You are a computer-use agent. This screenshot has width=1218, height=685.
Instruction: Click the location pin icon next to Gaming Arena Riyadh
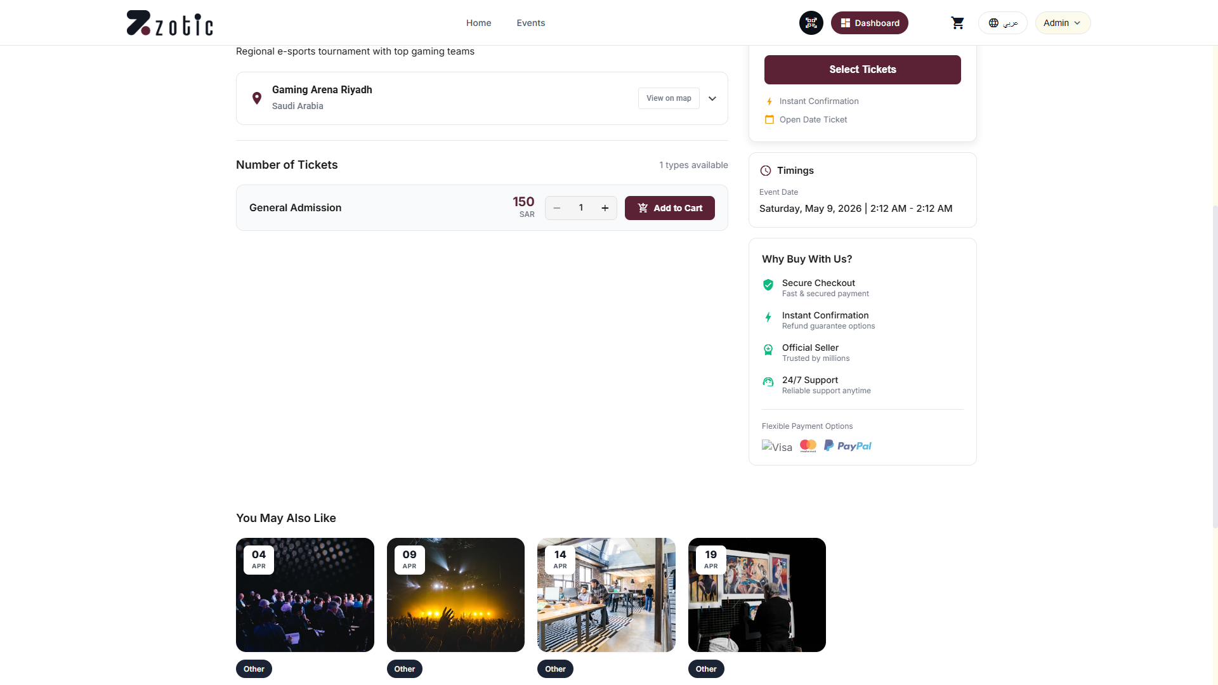click(x=257, y=98)
